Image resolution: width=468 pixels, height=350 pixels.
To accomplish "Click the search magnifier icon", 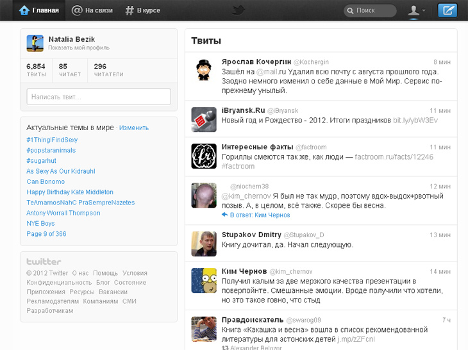I will point(350,11).
